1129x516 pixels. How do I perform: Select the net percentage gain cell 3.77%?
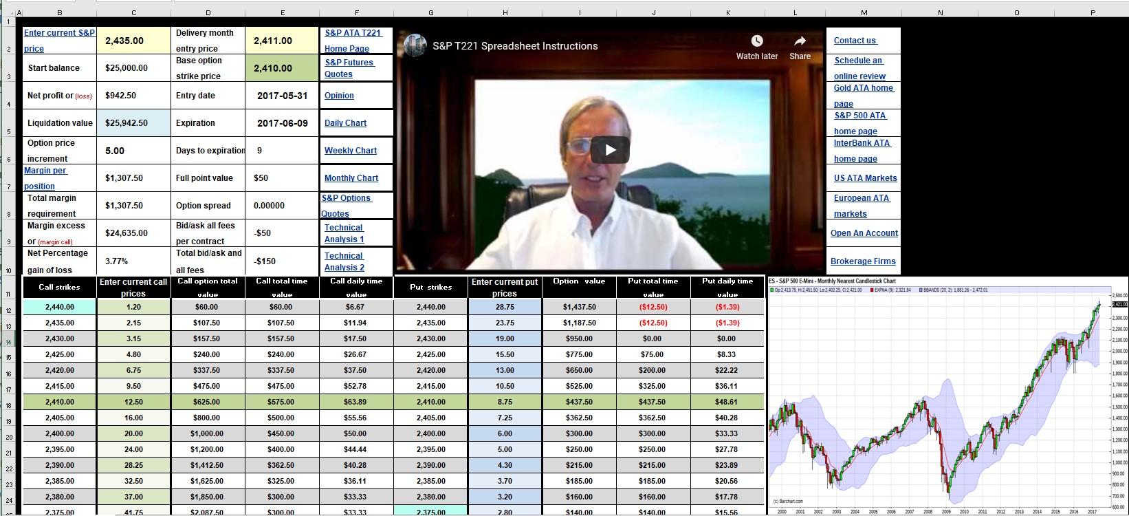coord(133,261)
